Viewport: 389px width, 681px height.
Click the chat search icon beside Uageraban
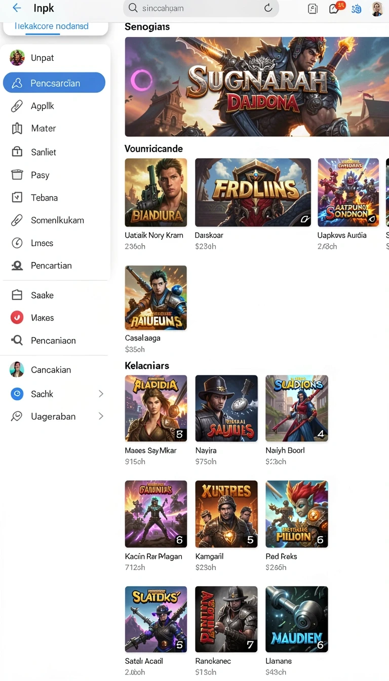(x=17, y=417)
